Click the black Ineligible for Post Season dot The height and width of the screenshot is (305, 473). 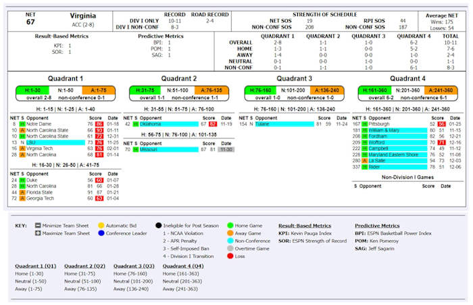[158, 225]
